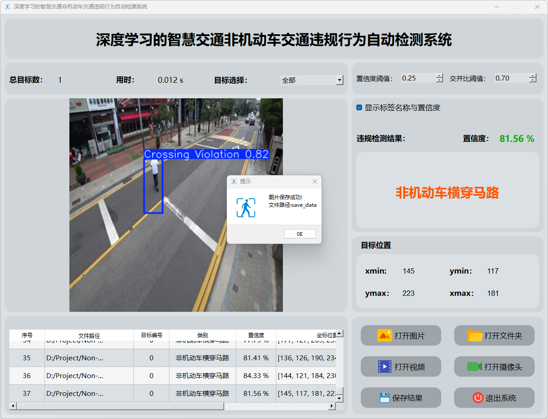Image resolution: width=548 pixels, height=419 pixels.
Task: Open an image with 打开图片
Action: (x=401, y=335)
